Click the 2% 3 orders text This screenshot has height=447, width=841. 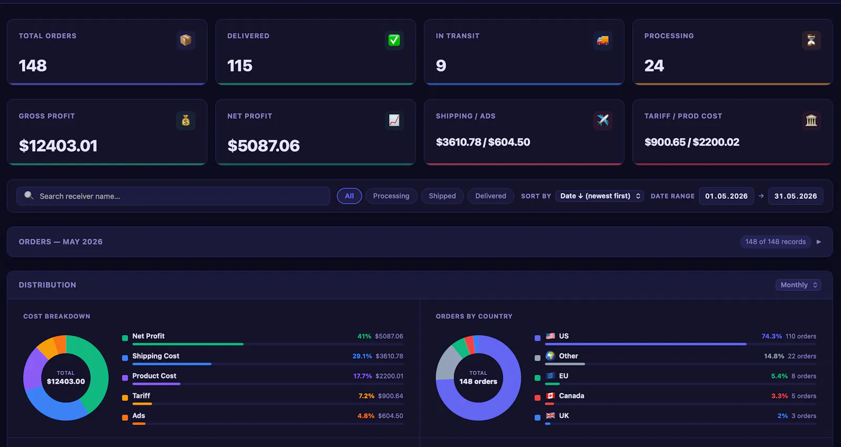(797, 416)
